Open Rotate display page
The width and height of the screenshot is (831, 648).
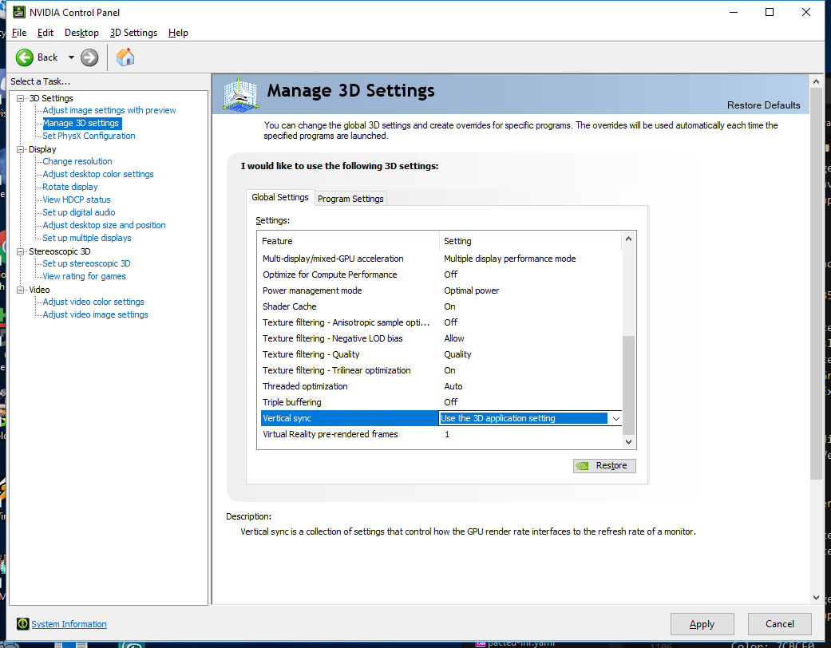(70, 187)
